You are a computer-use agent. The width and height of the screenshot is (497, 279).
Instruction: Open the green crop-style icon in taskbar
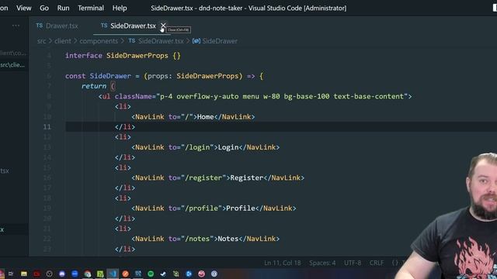(176, 274)
